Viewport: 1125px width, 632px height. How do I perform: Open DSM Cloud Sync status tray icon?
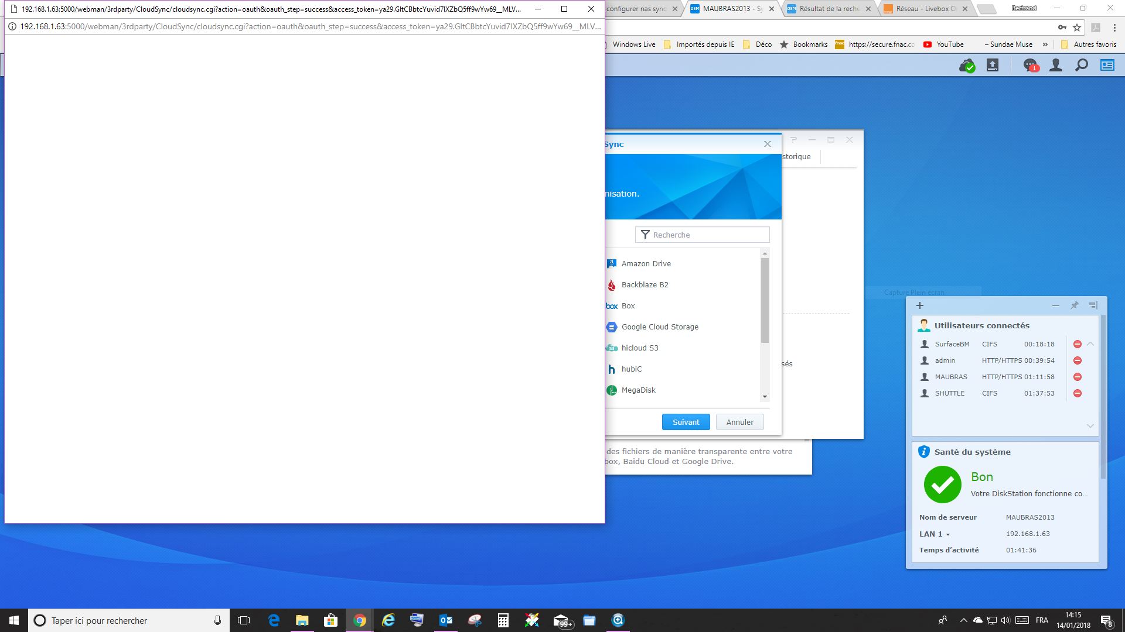point(967,66)
